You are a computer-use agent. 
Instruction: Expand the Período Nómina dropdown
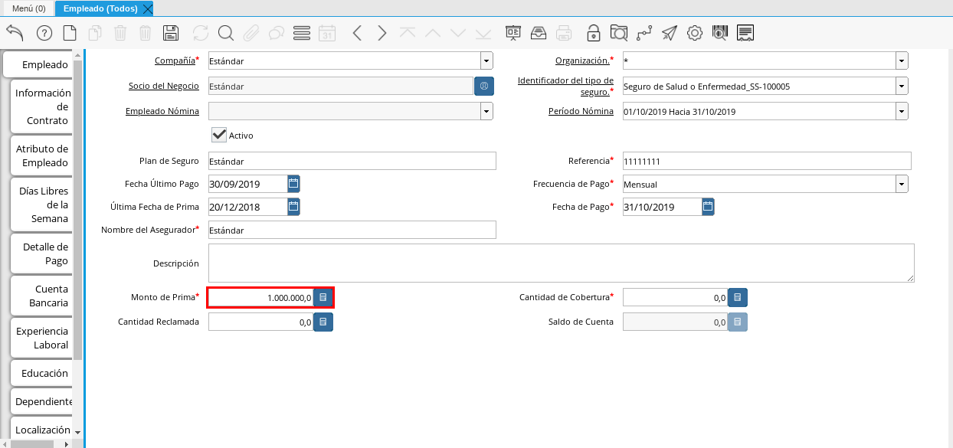902,112
